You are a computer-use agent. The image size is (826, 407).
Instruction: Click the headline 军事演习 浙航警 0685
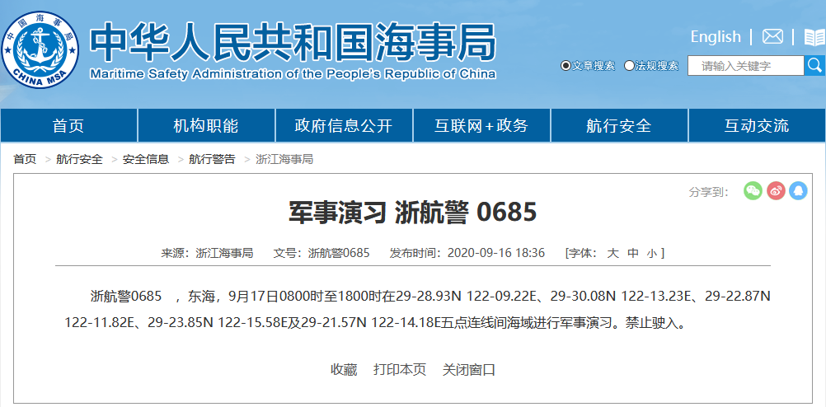coord(412,213)
